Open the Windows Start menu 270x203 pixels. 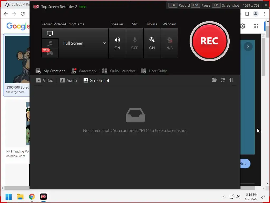[9, 197]
